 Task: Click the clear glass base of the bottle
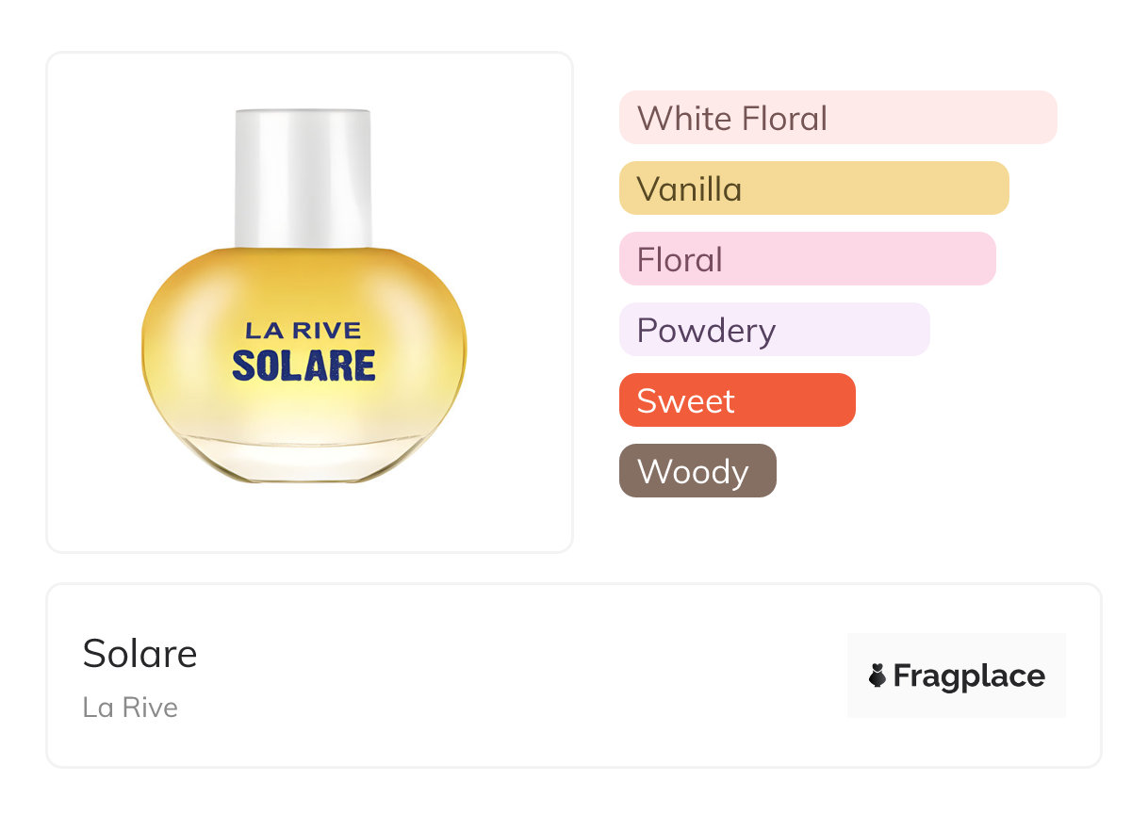[303, 459]
